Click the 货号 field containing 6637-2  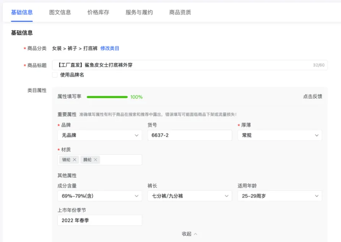click(x=189, y=135)
